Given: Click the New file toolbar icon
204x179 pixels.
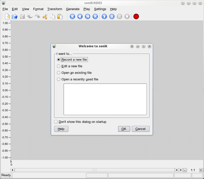Looking at the screenshot, I should point(7,16).
